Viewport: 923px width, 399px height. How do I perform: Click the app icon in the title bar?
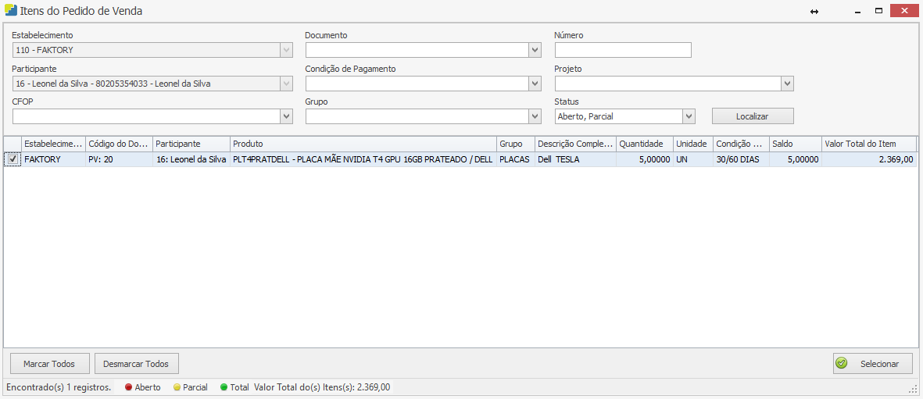(9, 12)
